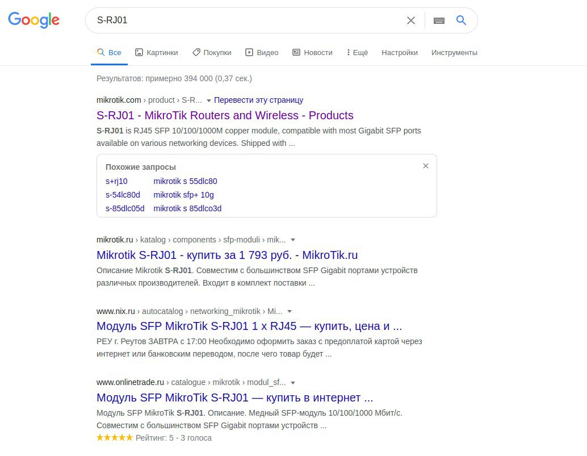Expand dropdown arrow next to www.onlinetrade.ru result
This screenshot has width=587, height=456.
pos(293,383)
